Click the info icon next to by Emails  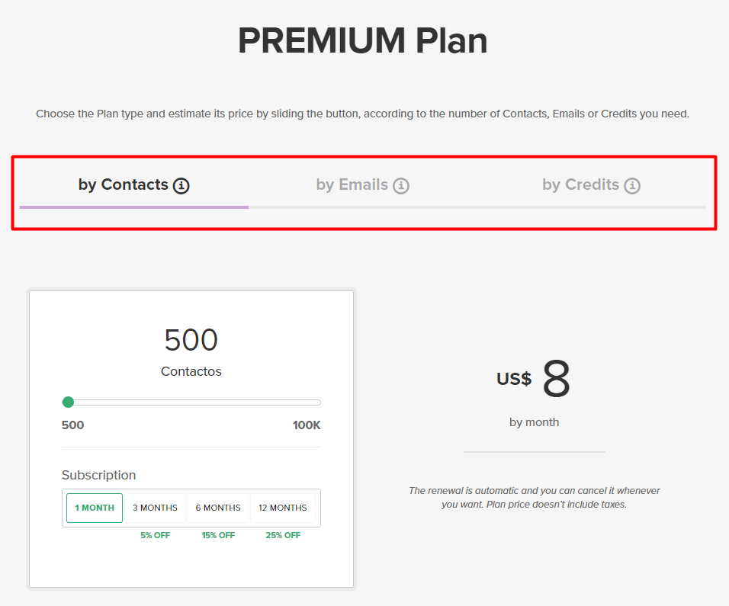[x=403, y=184]
